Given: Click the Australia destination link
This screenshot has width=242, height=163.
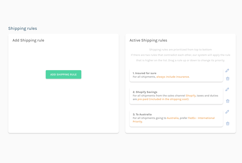Looking at the screenshot, I should coord(173,118).
